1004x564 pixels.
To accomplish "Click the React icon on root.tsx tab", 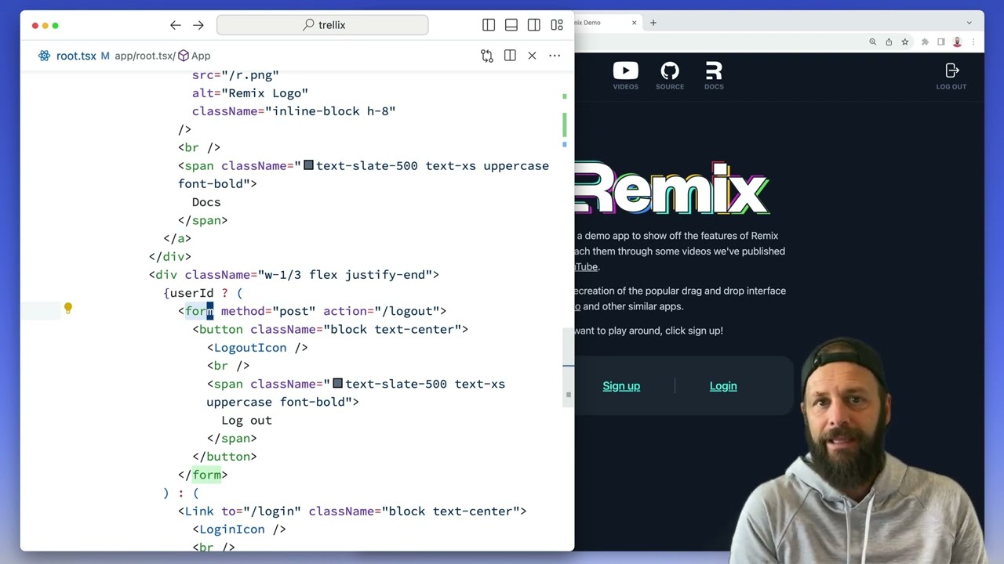I will pyautogui.click(x=44, y=56).
